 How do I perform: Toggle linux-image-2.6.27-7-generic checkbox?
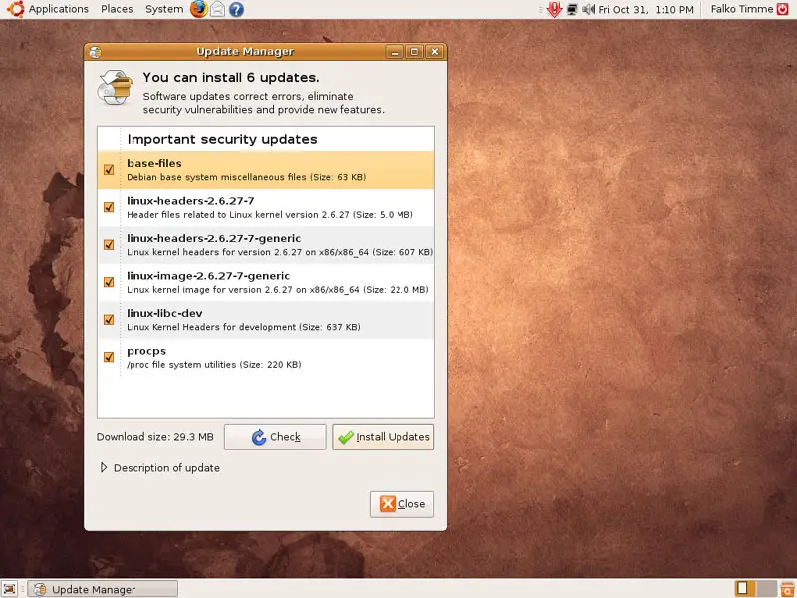(x=109, y=282)
